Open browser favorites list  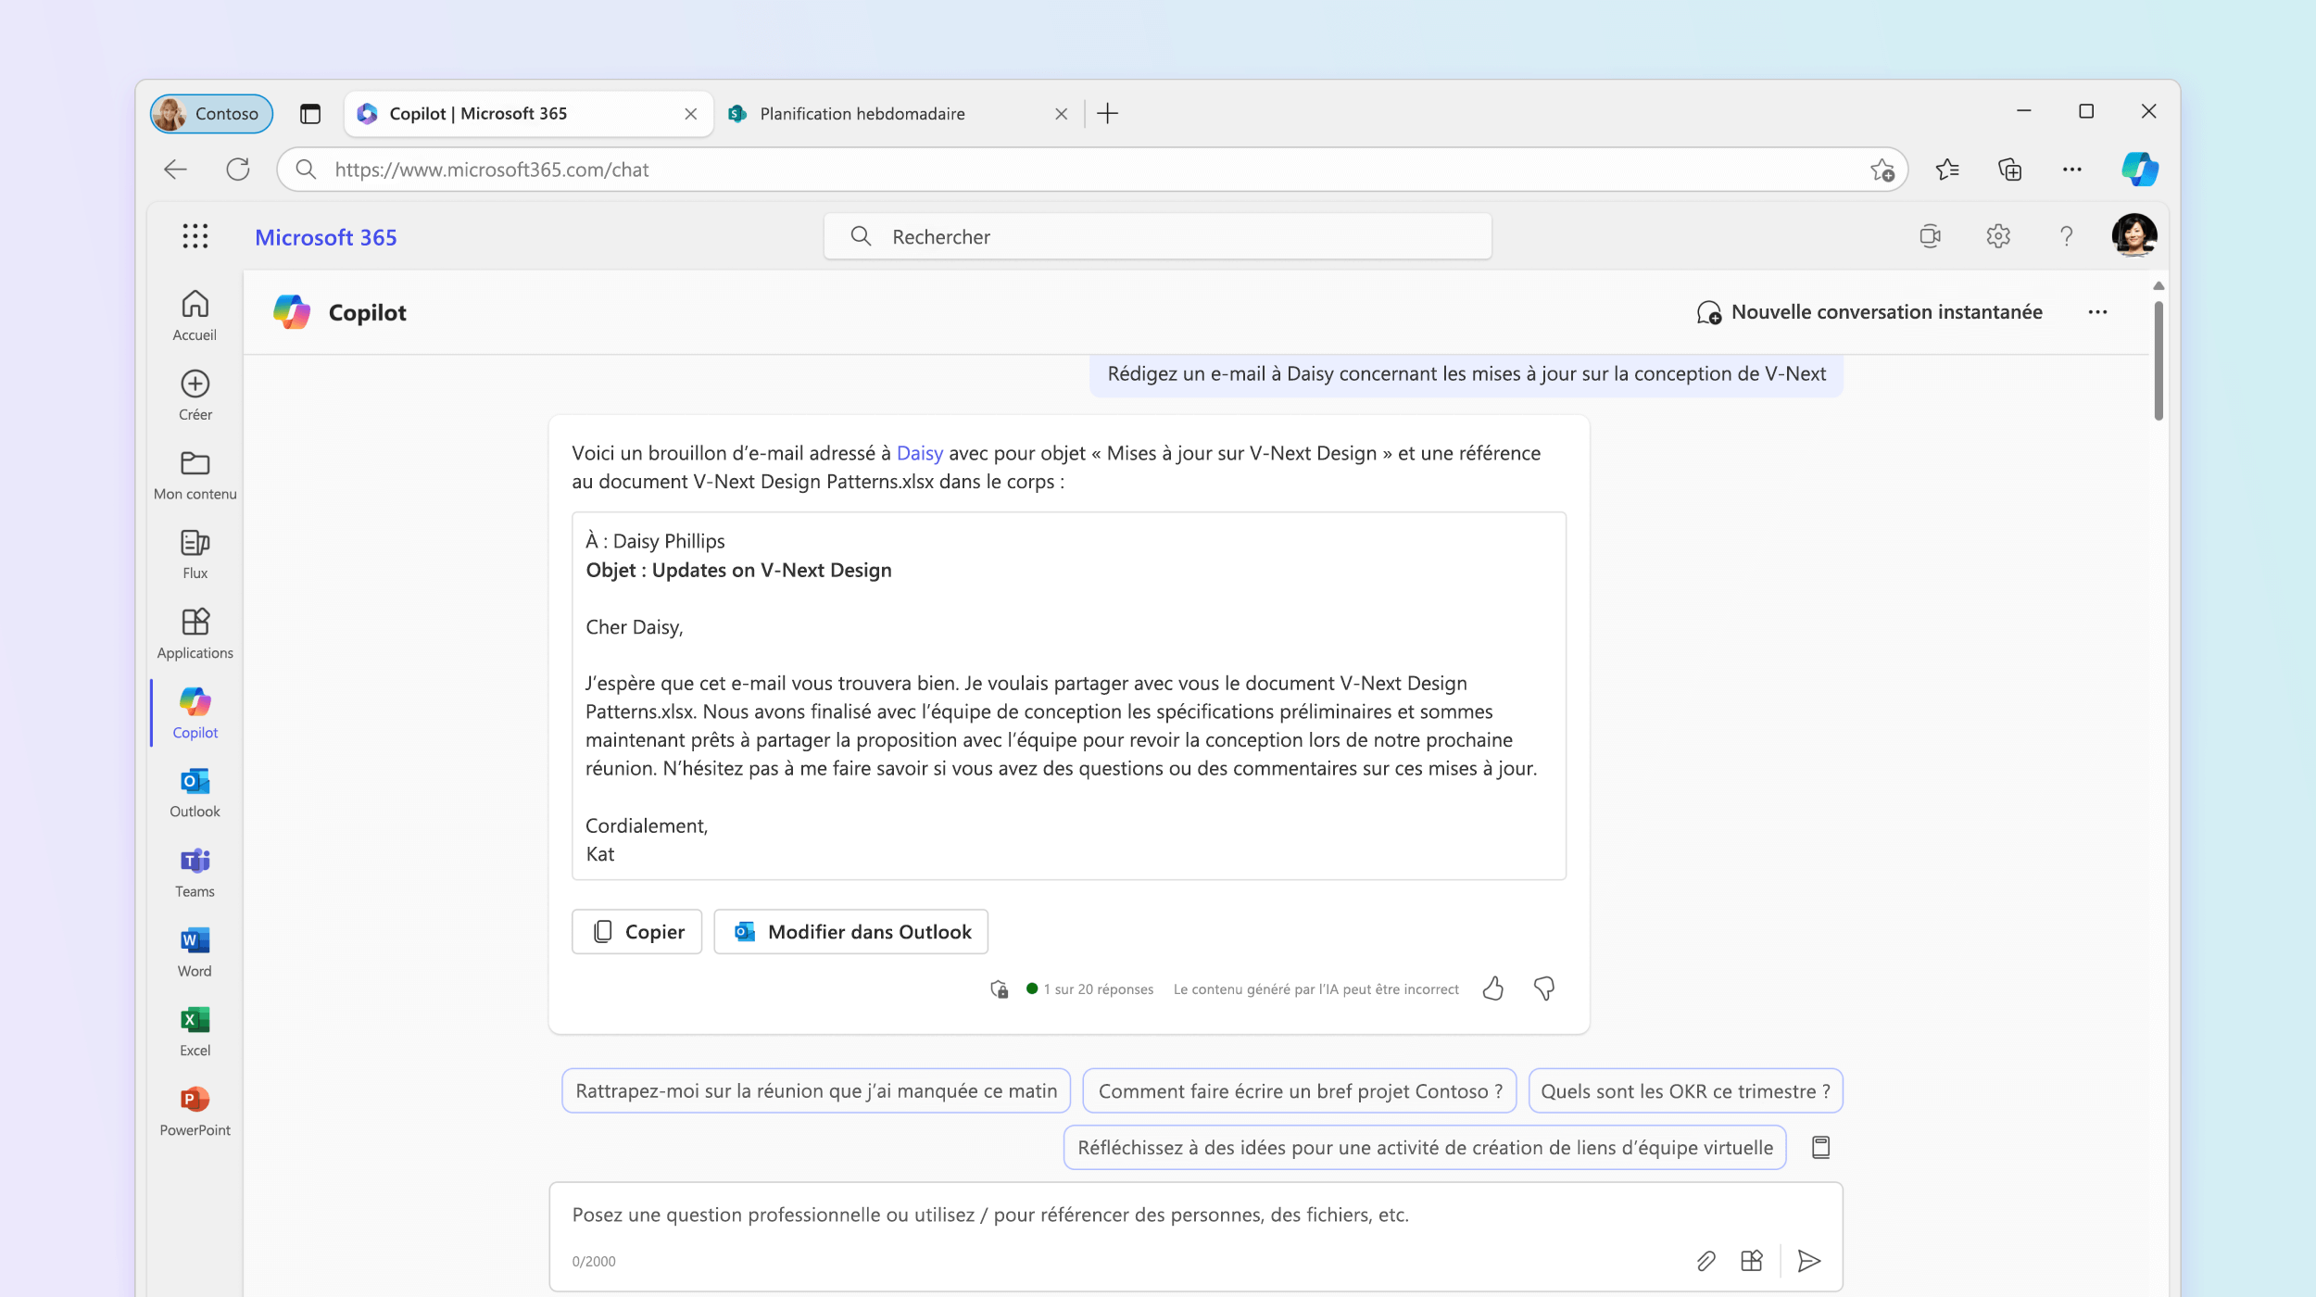coord(1946,170)
